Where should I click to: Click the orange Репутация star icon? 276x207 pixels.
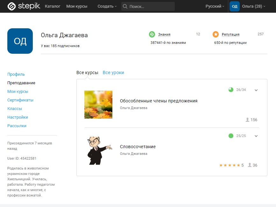(x=216, y=34)
